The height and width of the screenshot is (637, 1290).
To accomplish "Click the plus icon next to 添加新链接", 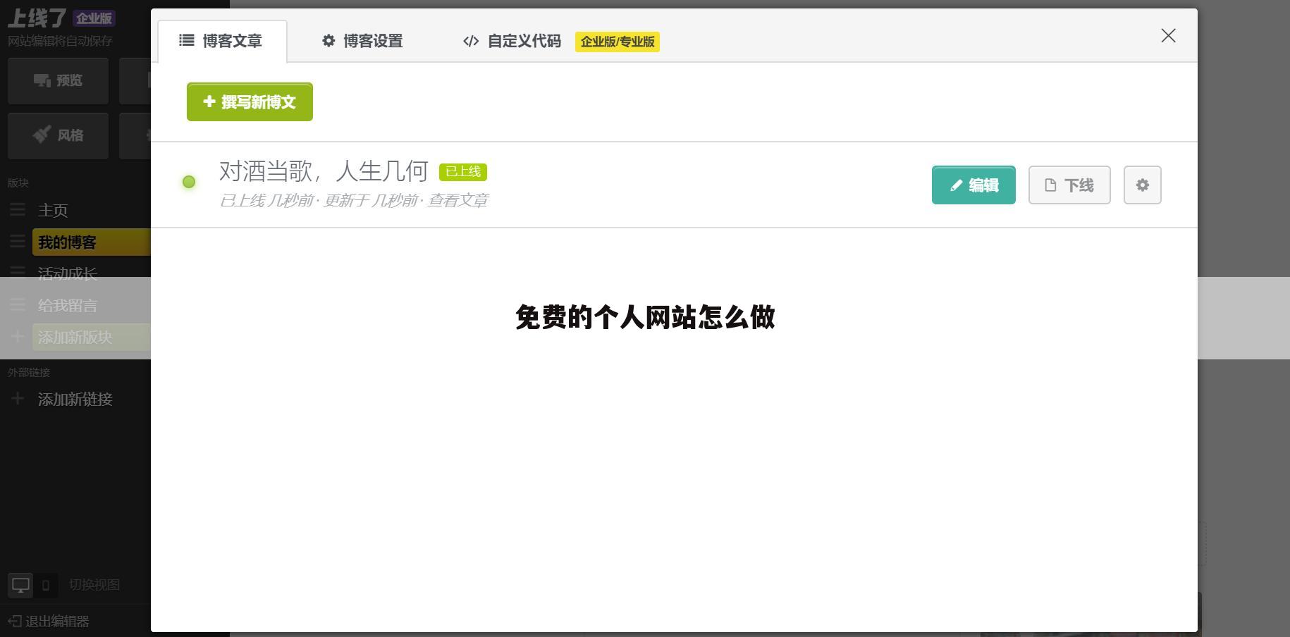I will (17, 399).
